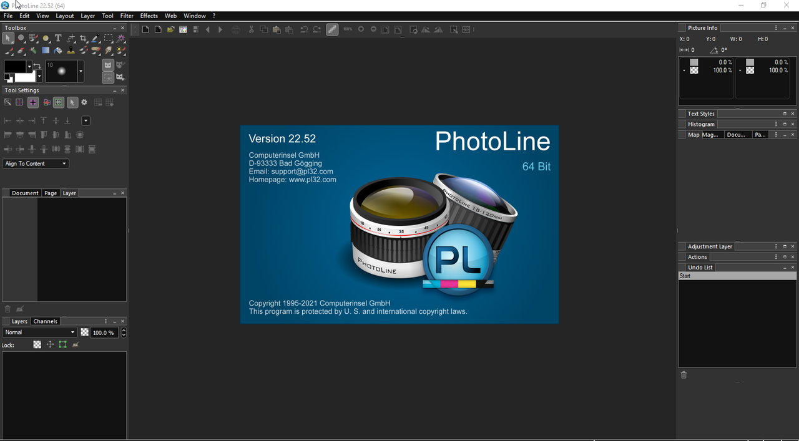Select the Stamp clone tool in Toolbox
The width and height of the screenshot is (799, 441).
pyautogui.click(x=71, y=51)
